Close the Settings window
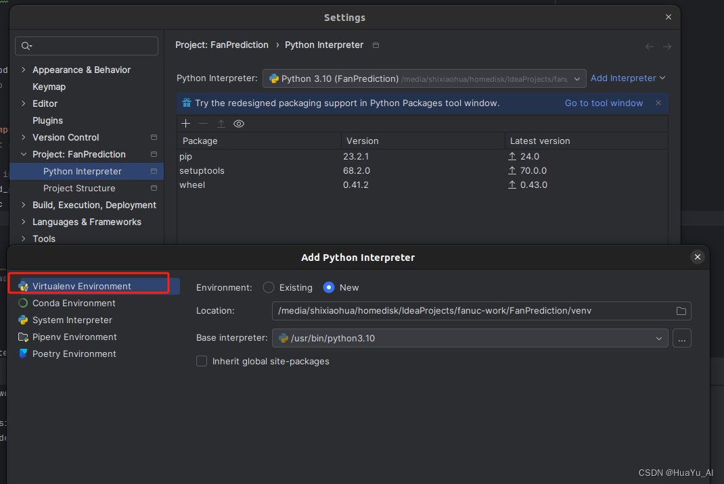Viewport: 724px width, 484px height. 668,17
